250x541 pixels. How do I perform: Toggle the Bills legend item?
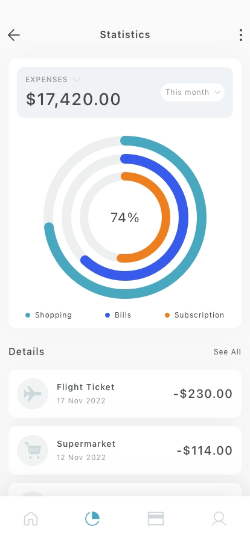(x=118, y=315)
